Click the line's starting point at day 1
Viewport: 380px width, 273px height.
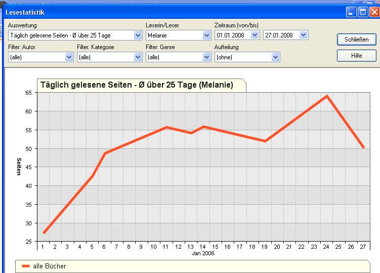[44, 232]
